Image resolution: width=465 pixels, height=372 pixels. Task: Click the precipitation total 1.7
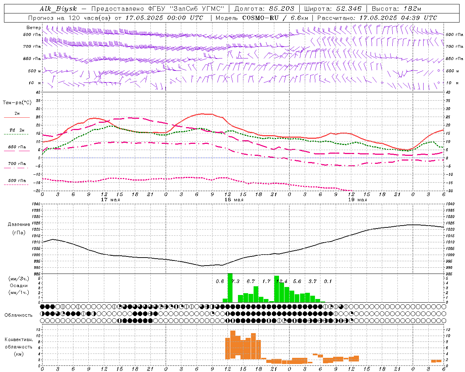266,282
